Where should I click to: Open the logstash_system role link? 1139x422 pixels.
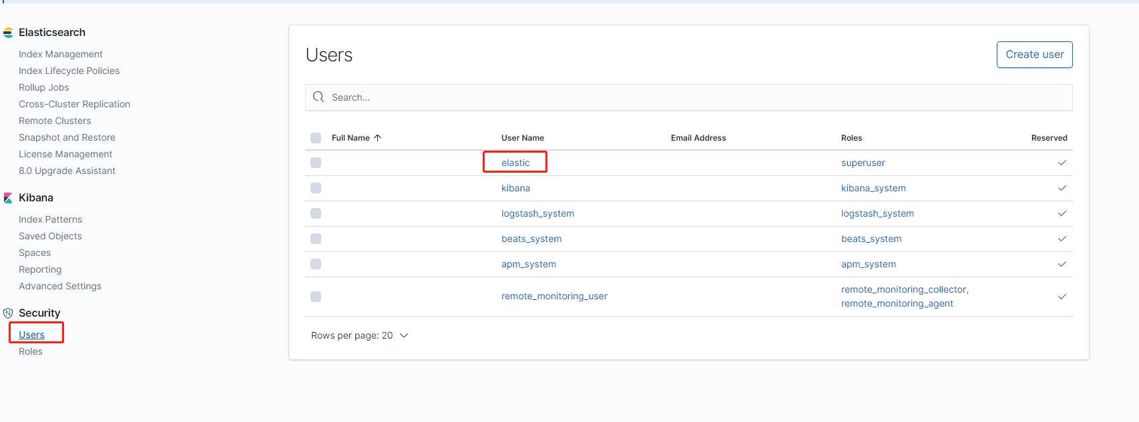coord(877,213)
